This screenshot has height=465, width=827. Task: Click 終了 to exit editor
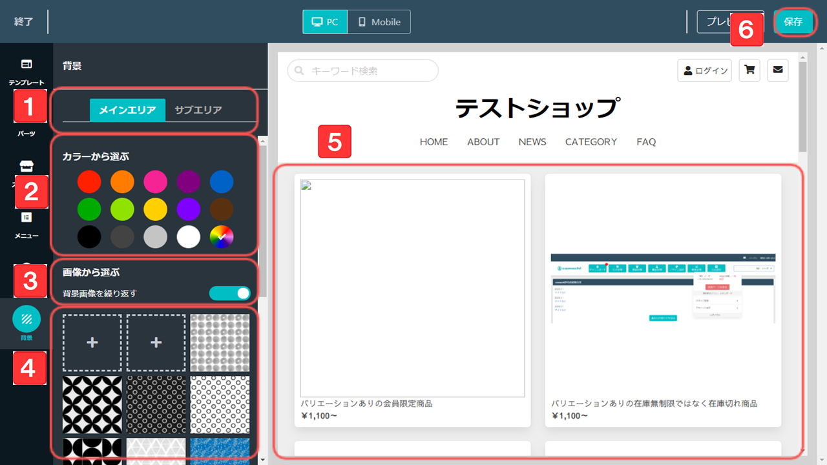click(24, 22)
